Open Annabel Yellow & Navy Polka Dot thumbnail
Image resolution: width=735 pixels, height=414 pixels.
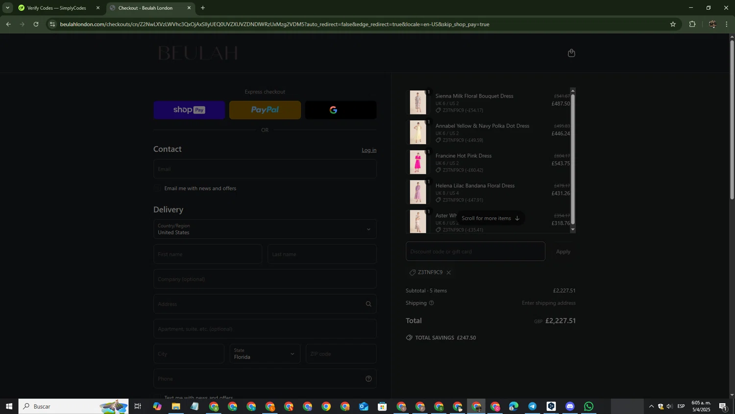coord(418,132)
